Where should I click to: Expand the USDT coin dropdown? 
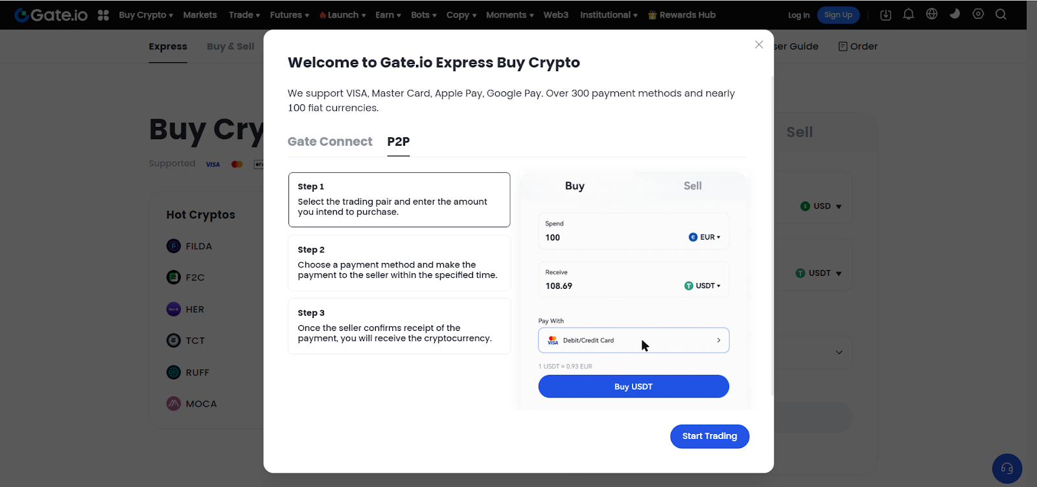703,286
